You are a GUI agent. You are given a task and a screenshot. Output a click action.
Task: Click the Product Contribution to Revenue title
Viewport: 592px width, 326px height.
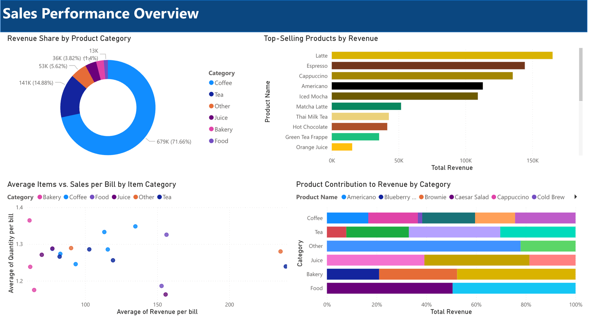pyautogui.click(x=373, y=184)
